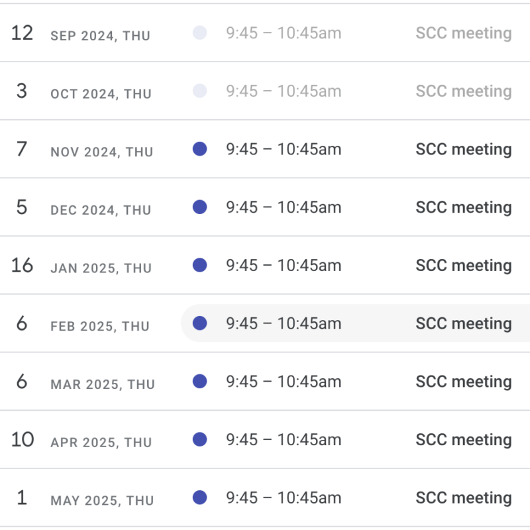Image resolution: width=530 pixels, height=530 pixels.
Task: Click the MAR 2025, THU date label
Action: coord(103,385)
